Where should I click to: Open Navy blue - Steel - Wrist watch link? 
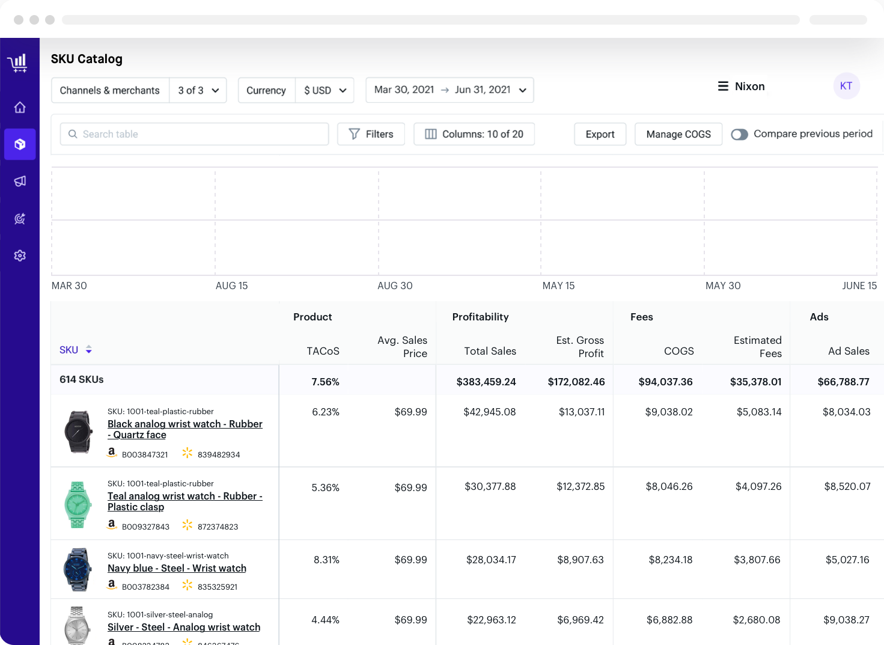pos(177,568)
